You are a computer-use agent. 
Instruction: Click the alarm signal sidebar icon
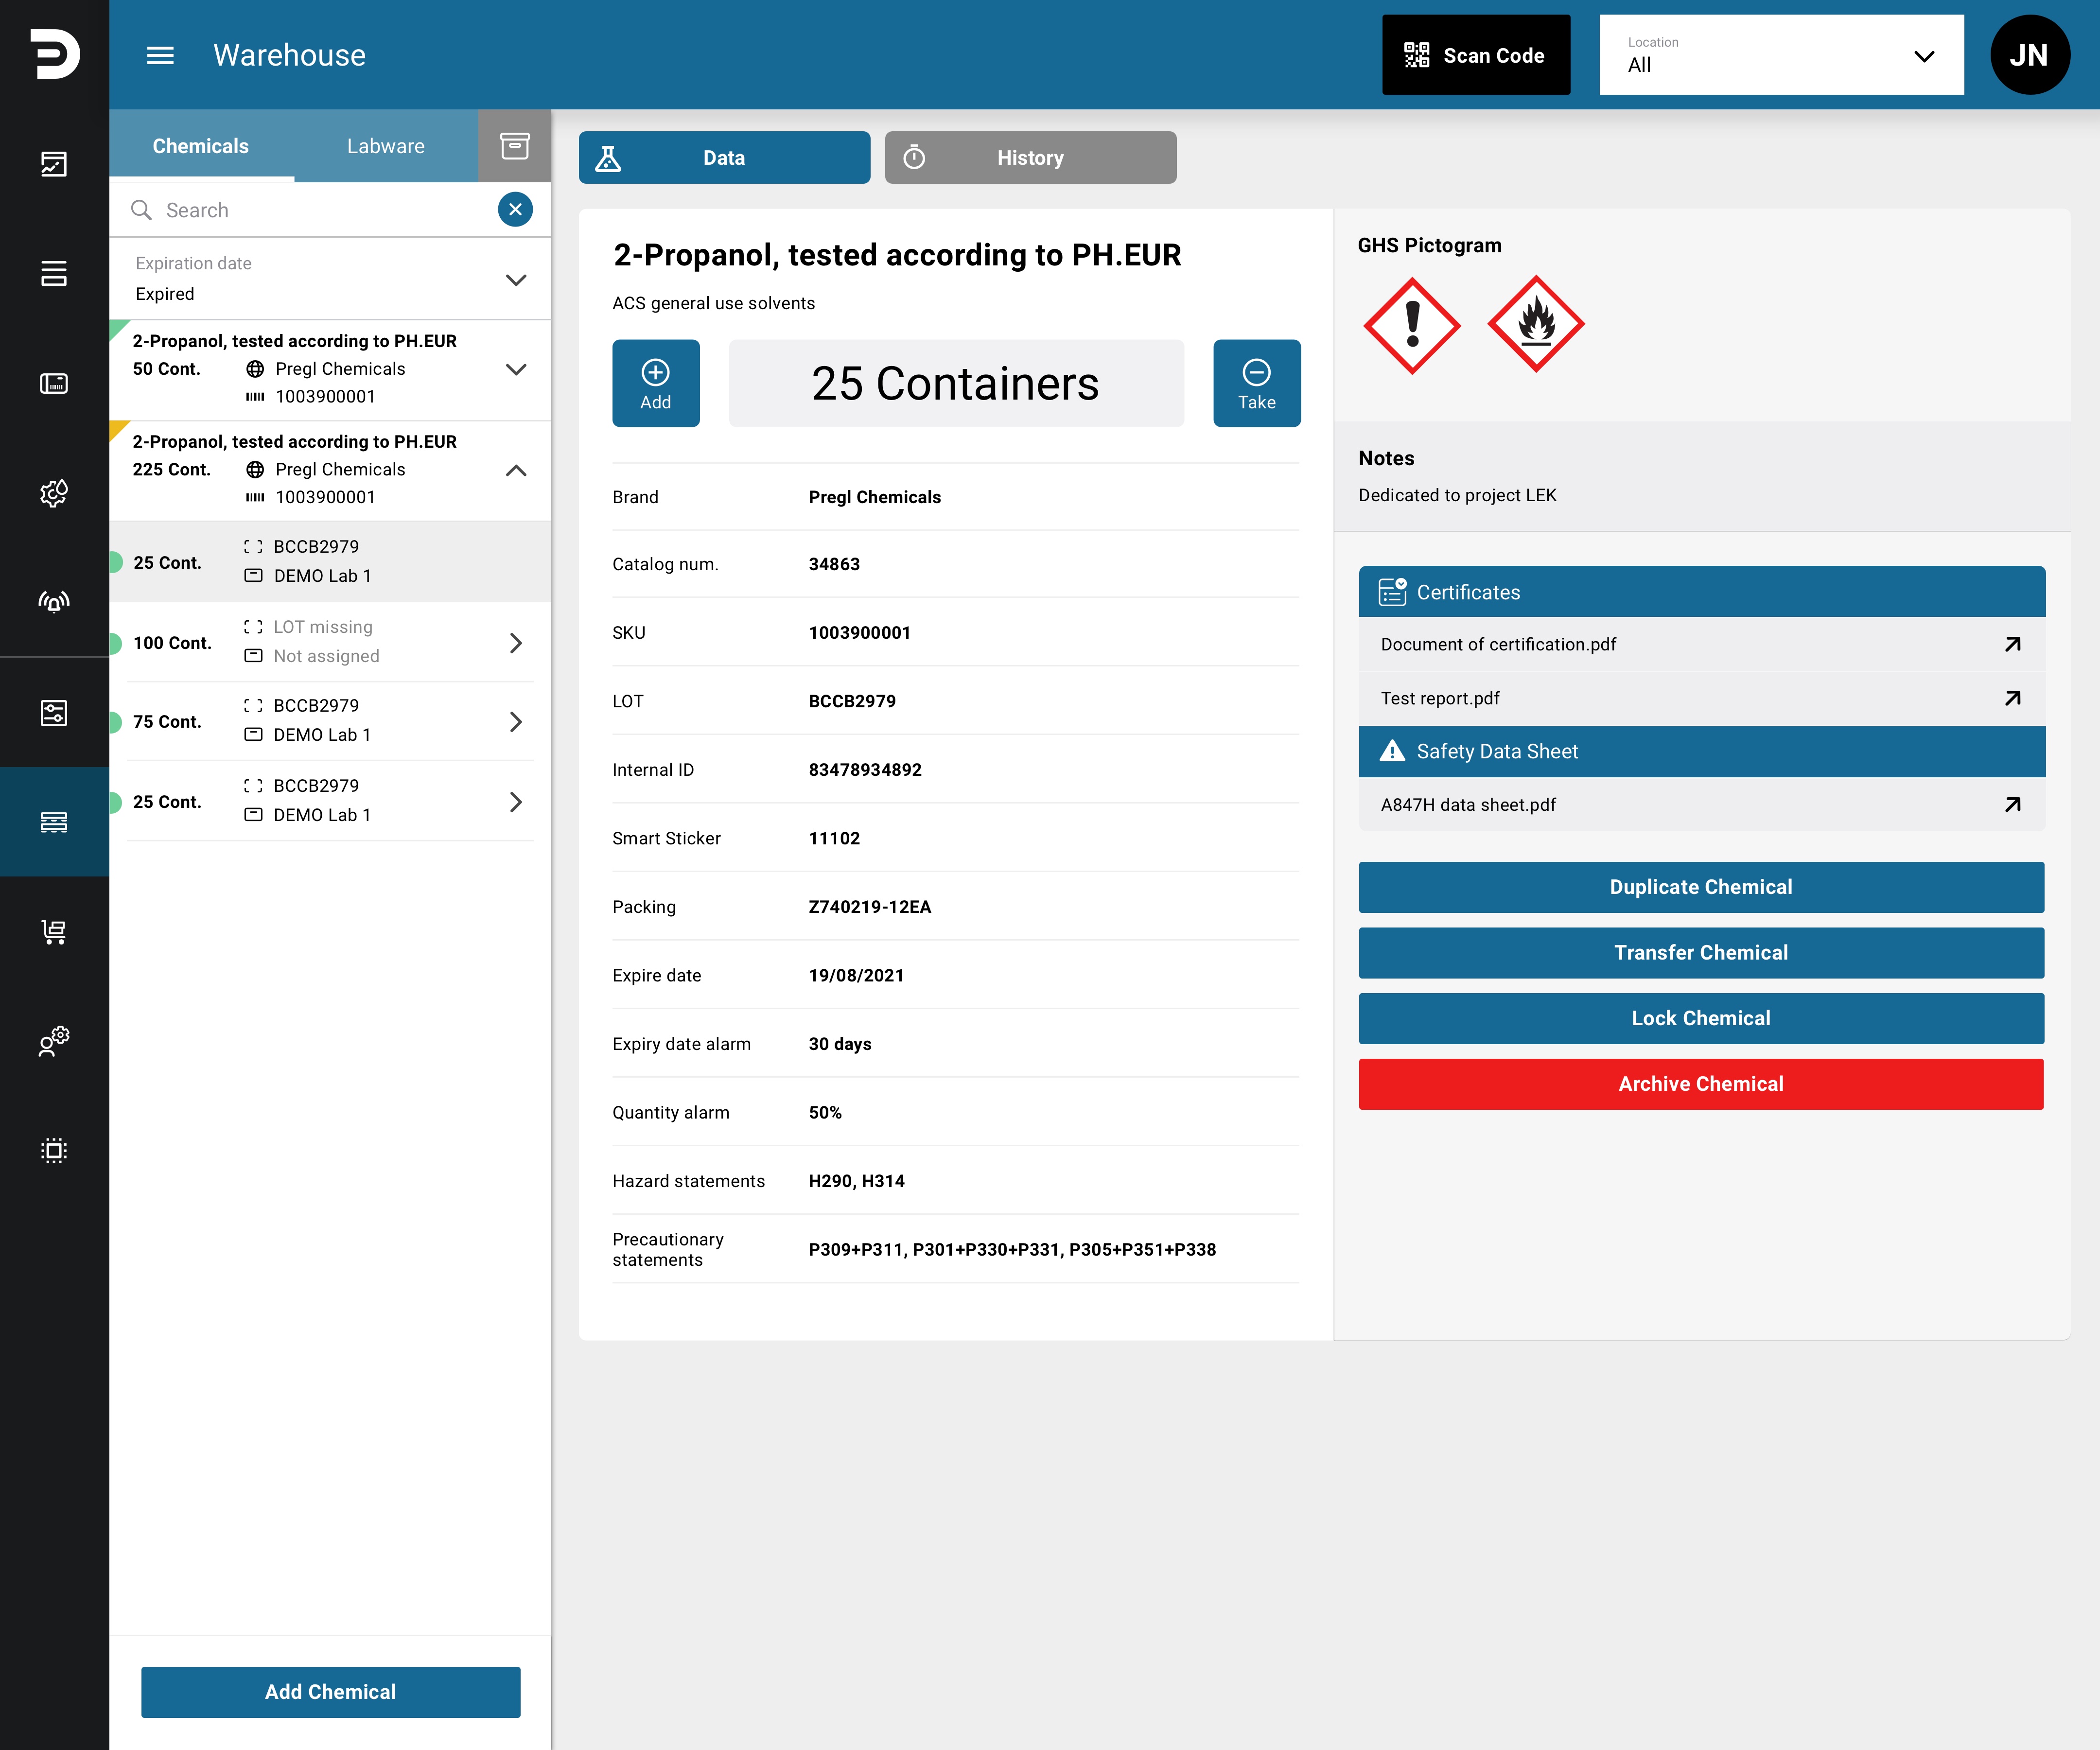54,602
